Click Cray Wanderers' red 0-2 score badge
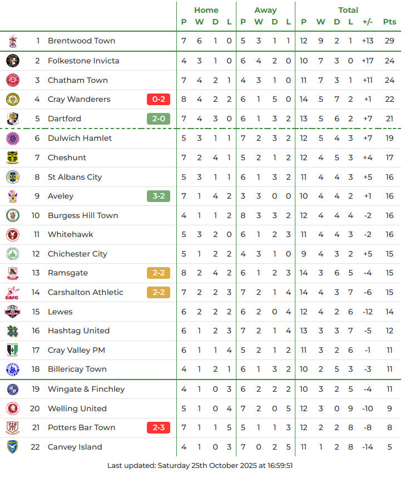The image size is (410, 478). [158, 100]
